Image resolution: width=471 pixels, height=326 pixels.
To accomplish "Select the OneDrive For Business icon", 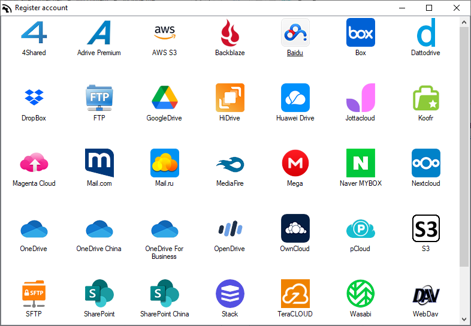I will point(165,229).
